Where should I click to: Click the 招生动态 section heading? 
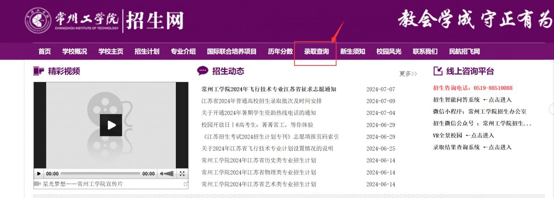(x=228, y=71)
